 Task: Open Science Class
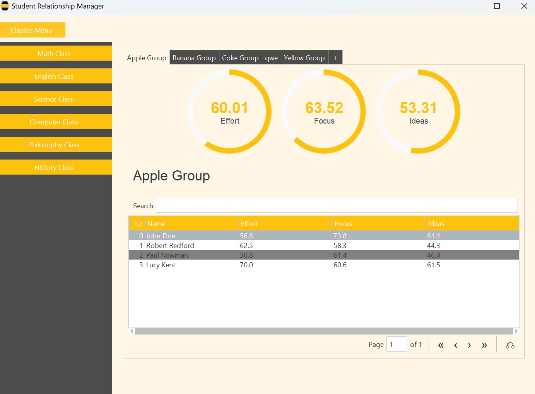click(56, 99)
